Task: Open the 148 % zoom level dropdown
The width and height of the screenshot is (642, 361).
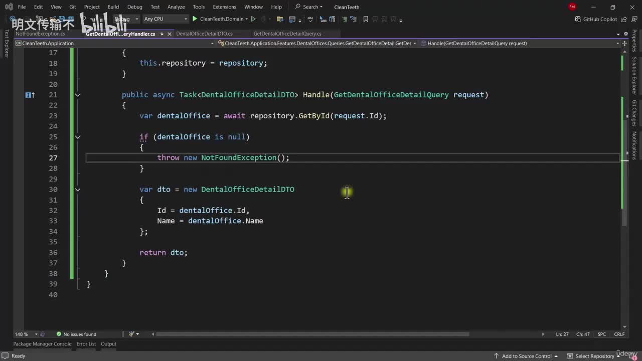Action: coord(36,334)
